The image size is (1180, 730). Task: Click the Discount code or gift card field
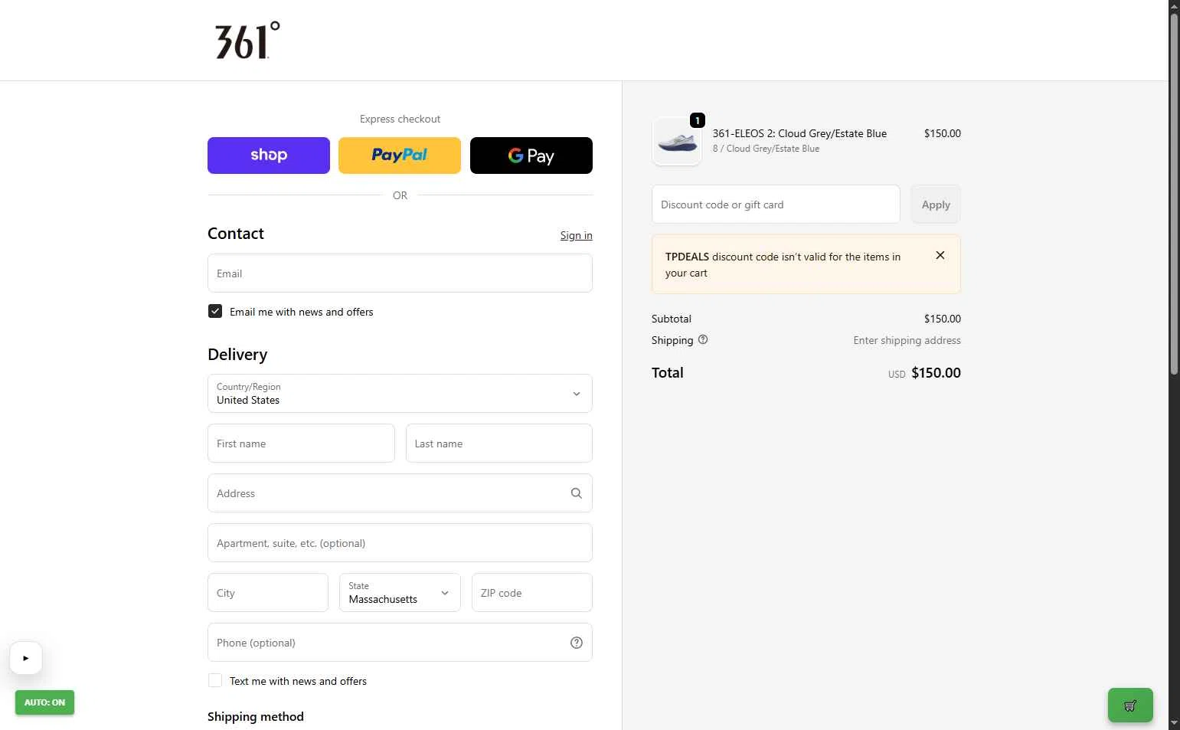(776, 205)
